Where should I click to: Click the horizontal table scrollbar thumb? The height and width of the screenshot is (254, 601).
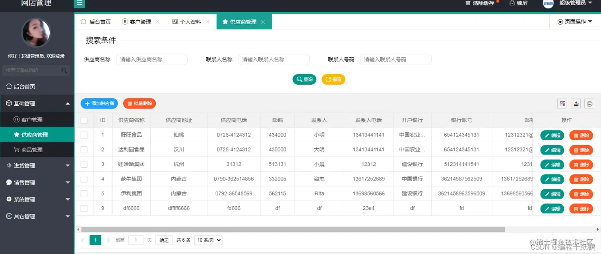click(x=293, y=229)
